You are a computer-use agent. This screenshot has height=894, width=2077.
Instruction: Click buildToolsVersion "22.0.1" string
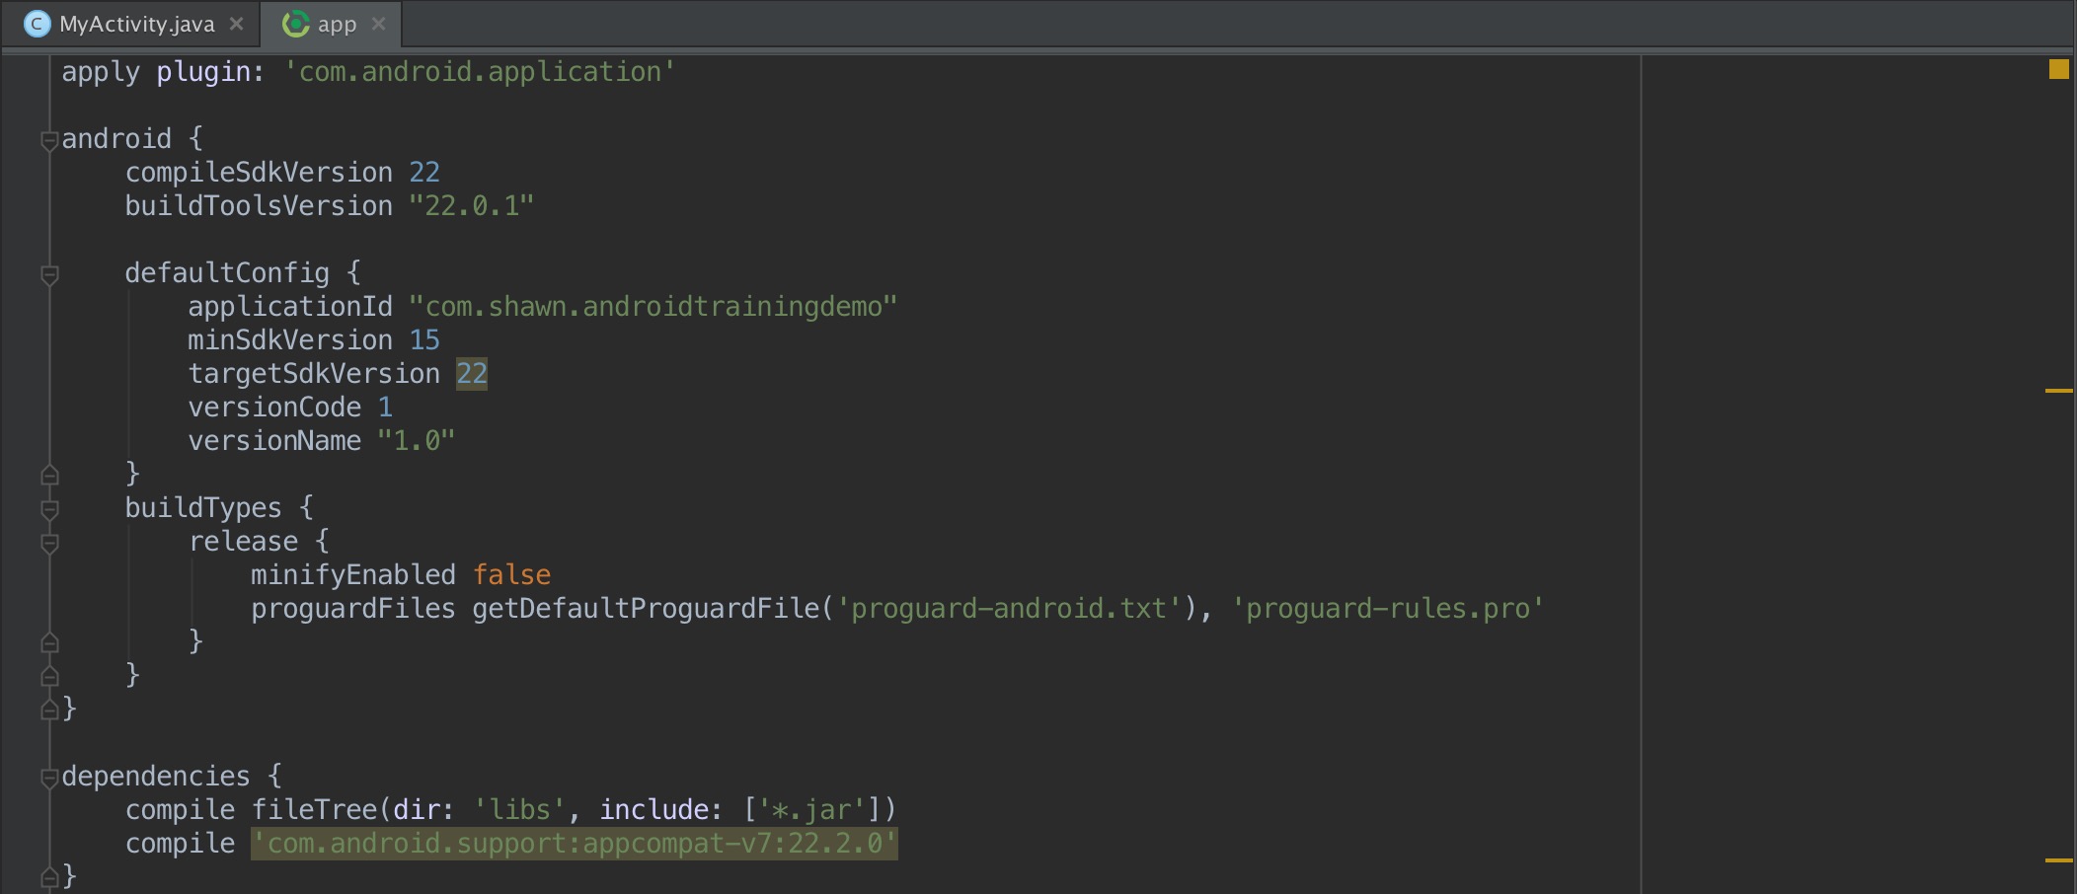(x=472, y=206)
